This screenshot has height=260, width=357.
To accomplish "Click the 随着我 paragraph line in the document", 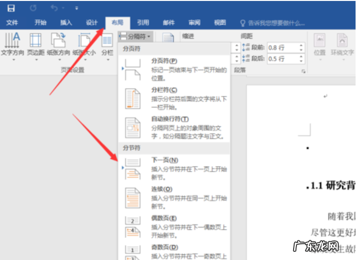I will click(x=342, y=217).
